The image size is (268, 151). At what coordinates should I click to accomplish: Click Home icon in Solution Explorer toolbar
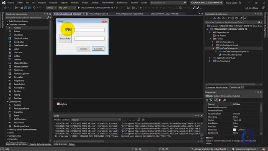(214, 18)
